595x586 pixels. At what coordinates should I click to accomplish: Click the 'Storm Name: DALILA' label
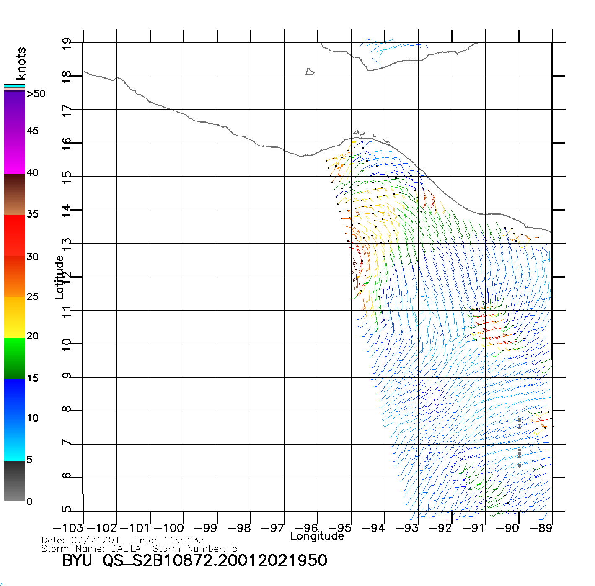(91, 549)
